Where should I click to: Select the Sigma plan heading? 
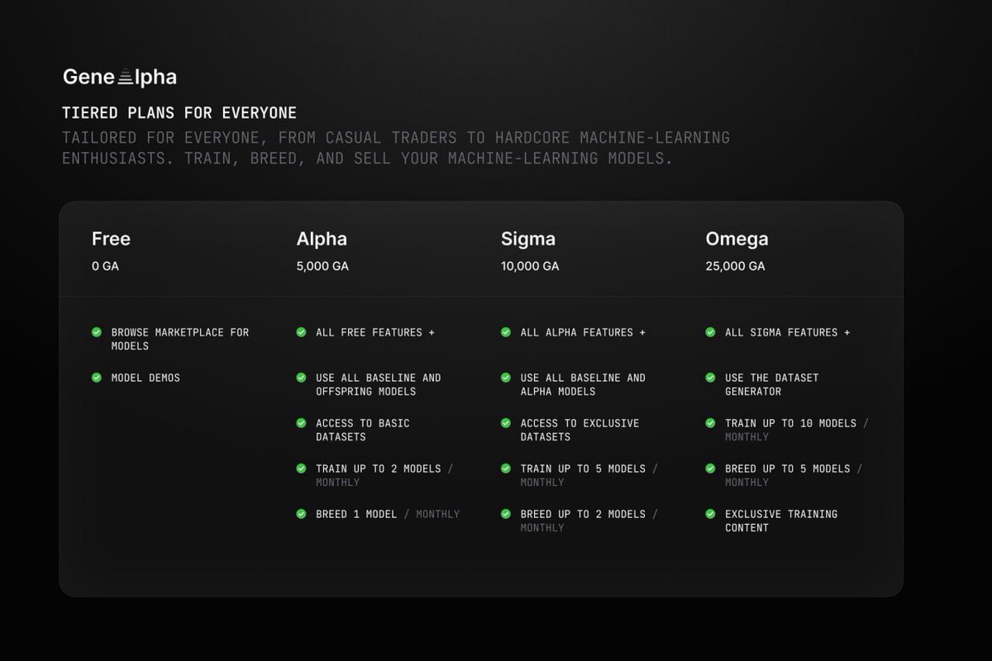[x=528, y=240]
